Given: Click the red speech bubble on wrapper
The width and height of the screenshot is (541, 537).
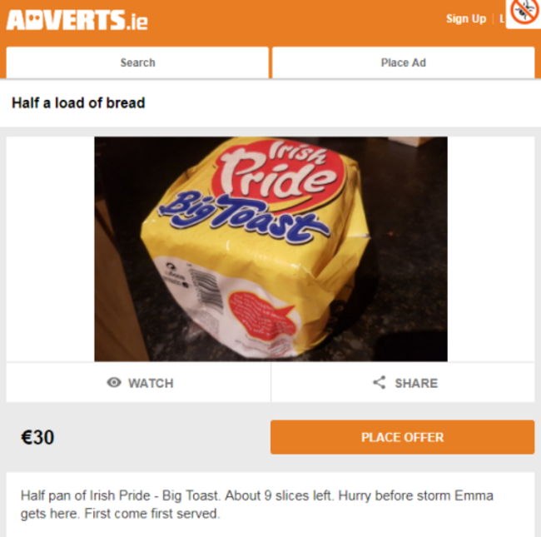Looking at the screenshot, I should 262,314.
